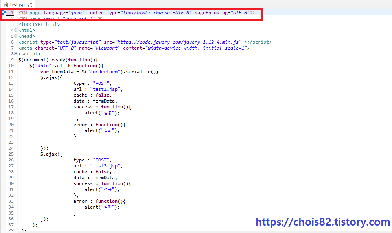This screenshot has height=233, width=392.
Task: Click the "test1.jsp" url string
Action: point(105,90)
